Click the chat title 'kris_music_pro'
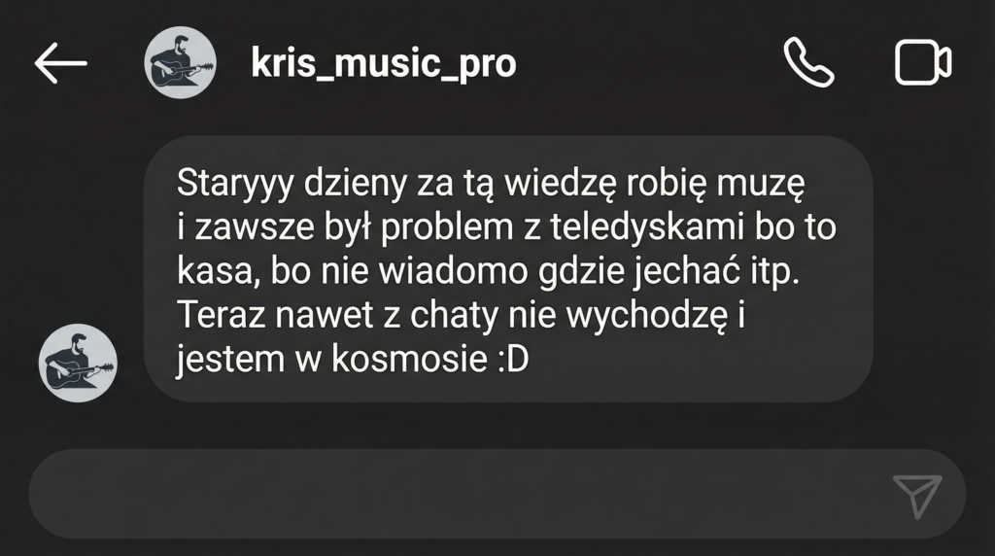 [x=383, y=63]
